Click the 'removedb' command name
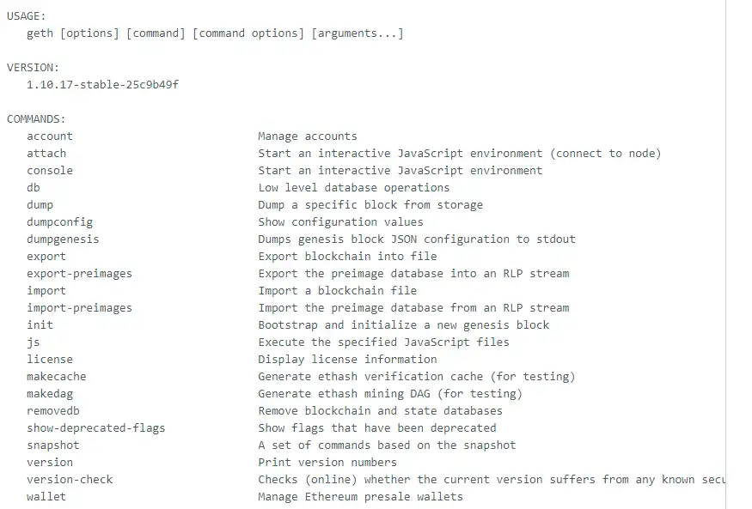This screenshot has height=509, width=752. pos(53,410)
